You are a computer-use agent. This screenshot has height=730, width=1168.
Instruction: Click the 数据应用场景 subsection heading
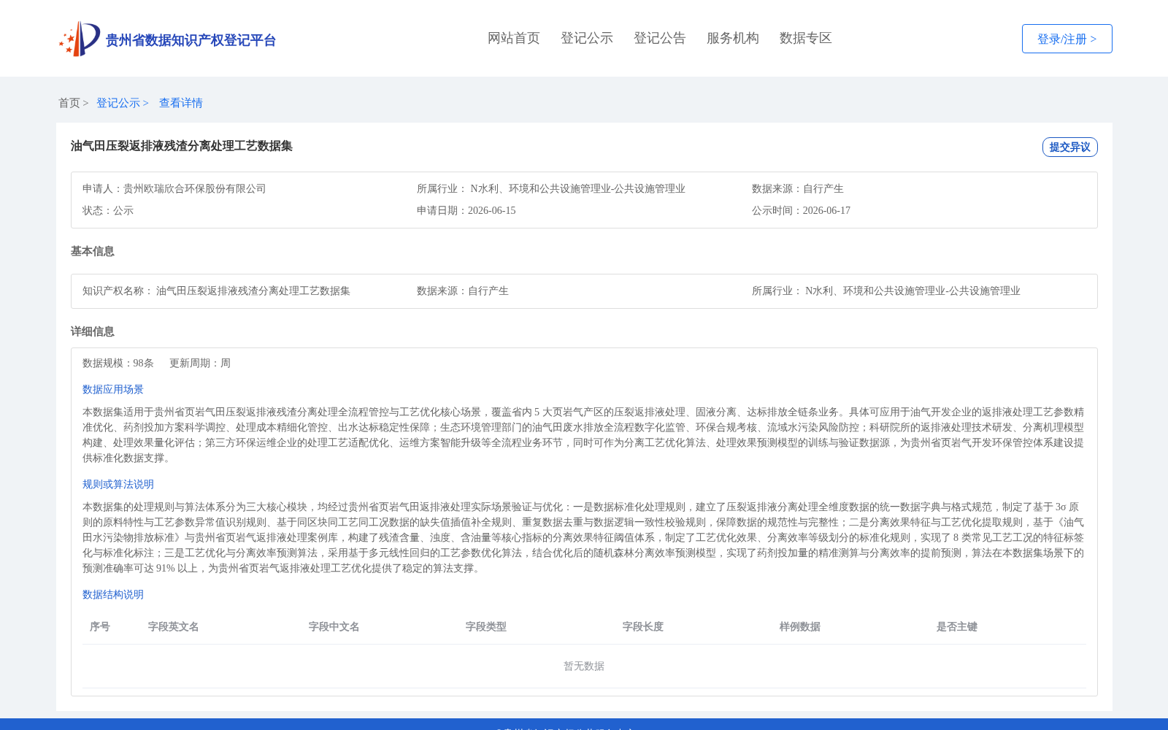[x=113, y=389]
